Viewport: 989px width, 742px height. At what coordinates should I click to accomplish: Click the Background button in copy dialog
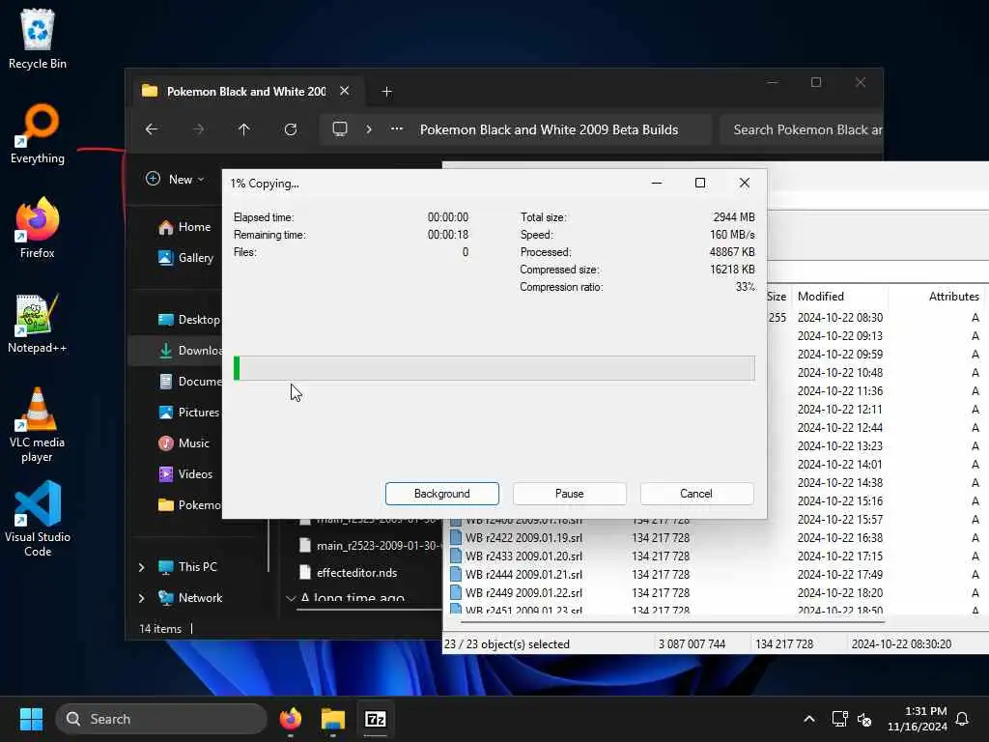pyautogui.click(x=441, y=494)
